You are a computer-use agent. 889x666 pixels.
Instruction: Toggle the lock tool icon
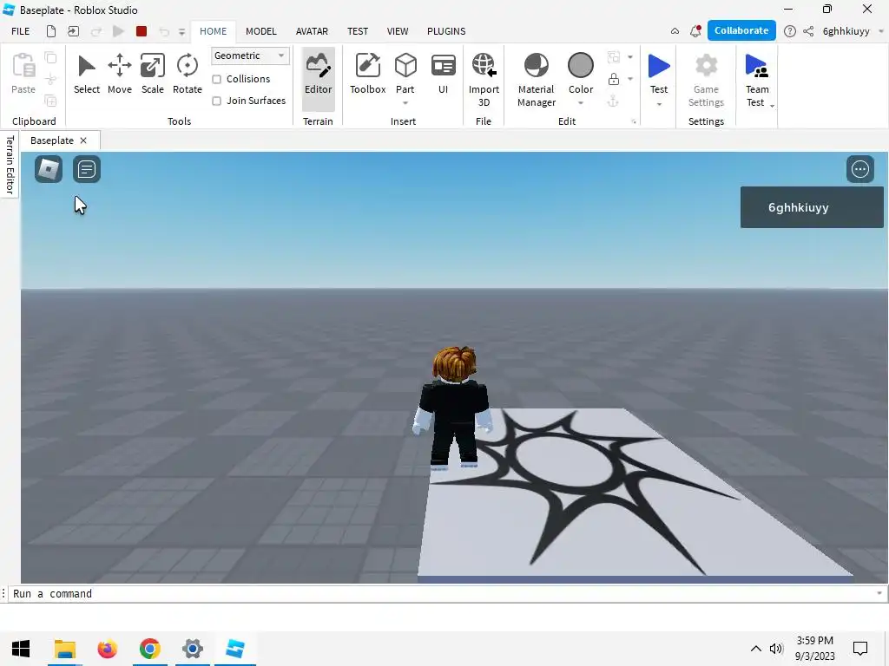pos(614,79)
